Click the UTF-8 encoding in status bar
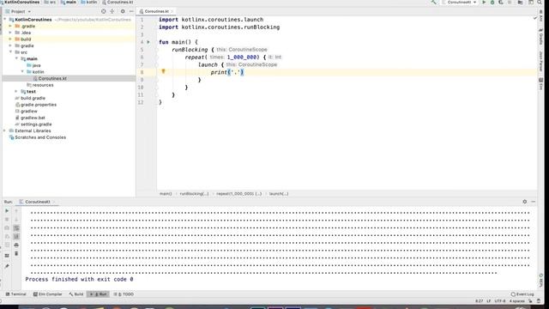The height and width of the screenshot is (309, 549). (x=500, y=301)
